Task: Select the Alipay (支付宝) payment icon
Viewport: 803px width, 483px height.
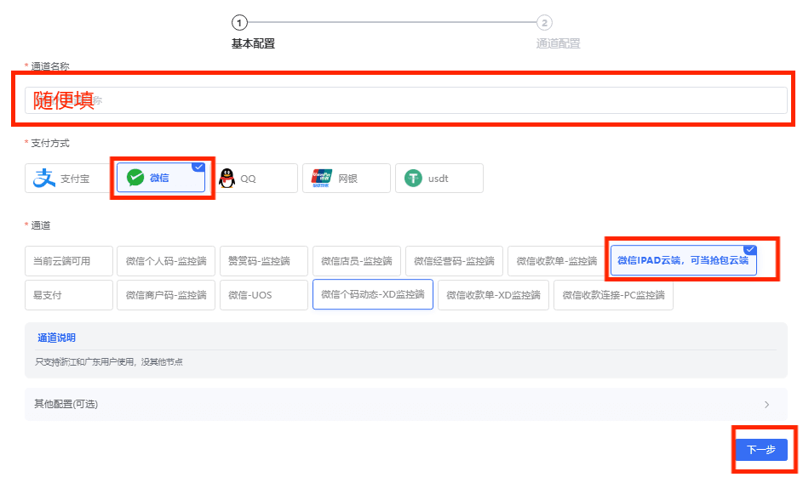Action: coord(44,179)
